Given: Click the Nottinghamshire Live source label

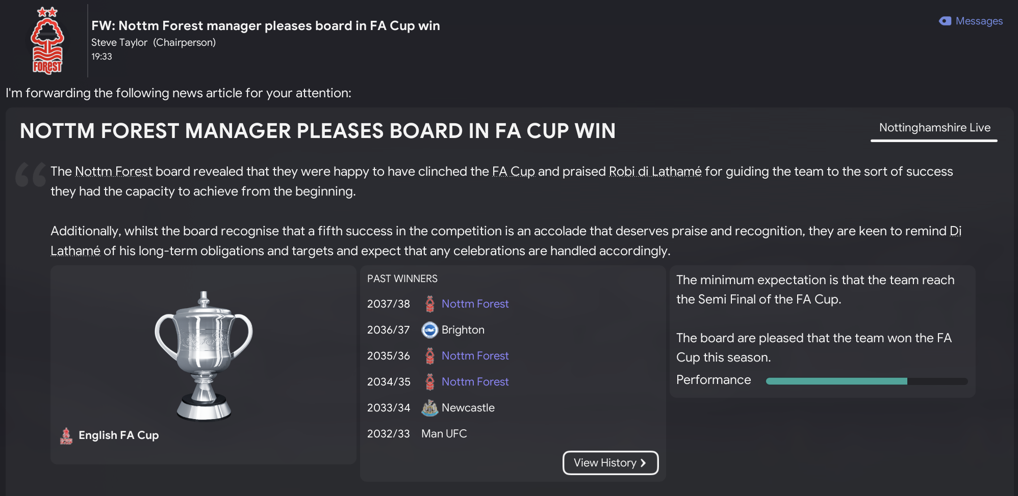Looking at the screenshot, I should 934,127.
